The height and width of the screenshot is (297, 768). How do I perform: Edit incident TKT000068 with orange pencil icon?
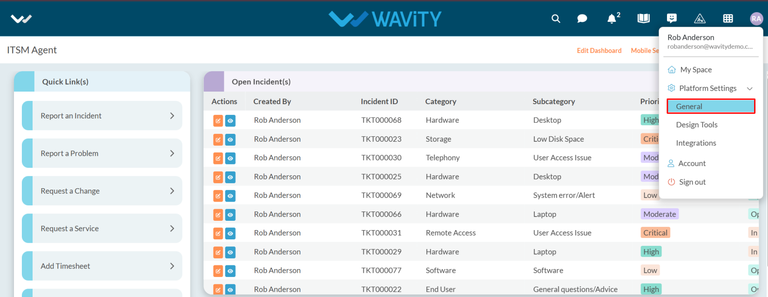pos(218,121)
